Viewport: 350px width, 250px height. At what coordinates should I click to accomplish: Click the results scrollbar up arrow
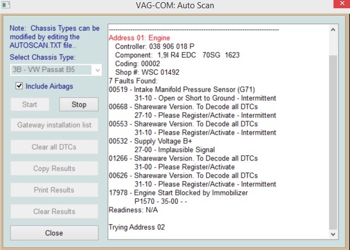(x=333, y=28)
